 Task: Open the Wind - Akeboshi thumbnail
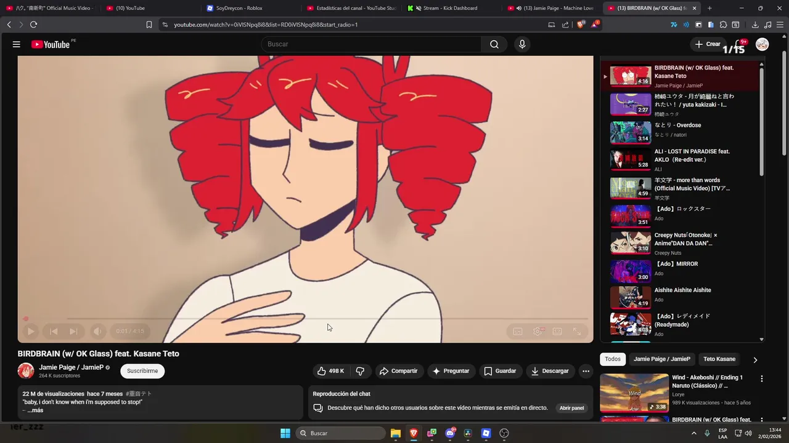tap(634, 393)
